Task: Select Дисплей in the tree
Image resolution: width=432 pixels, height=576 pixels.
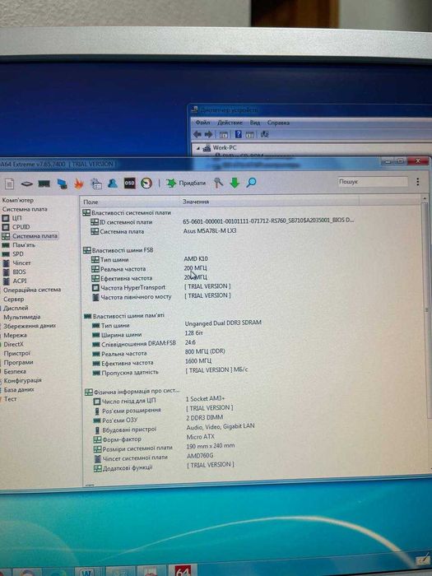Action: click(x=16, y=308)
